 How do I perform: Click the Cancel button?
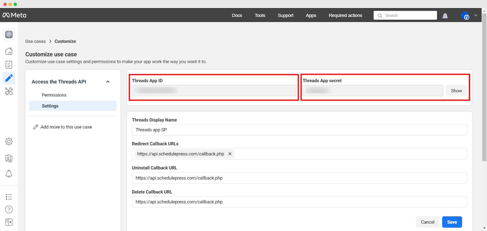[428, 222]
